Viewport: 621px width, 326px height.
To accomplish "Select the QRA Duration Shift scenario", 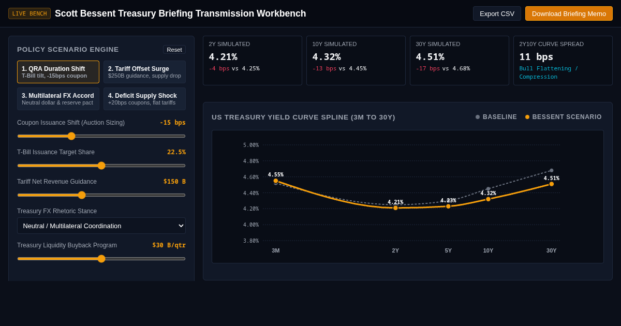I will [58, 72].
